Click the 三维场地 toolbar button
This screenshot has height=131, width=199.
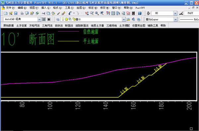tap(111, 25)
